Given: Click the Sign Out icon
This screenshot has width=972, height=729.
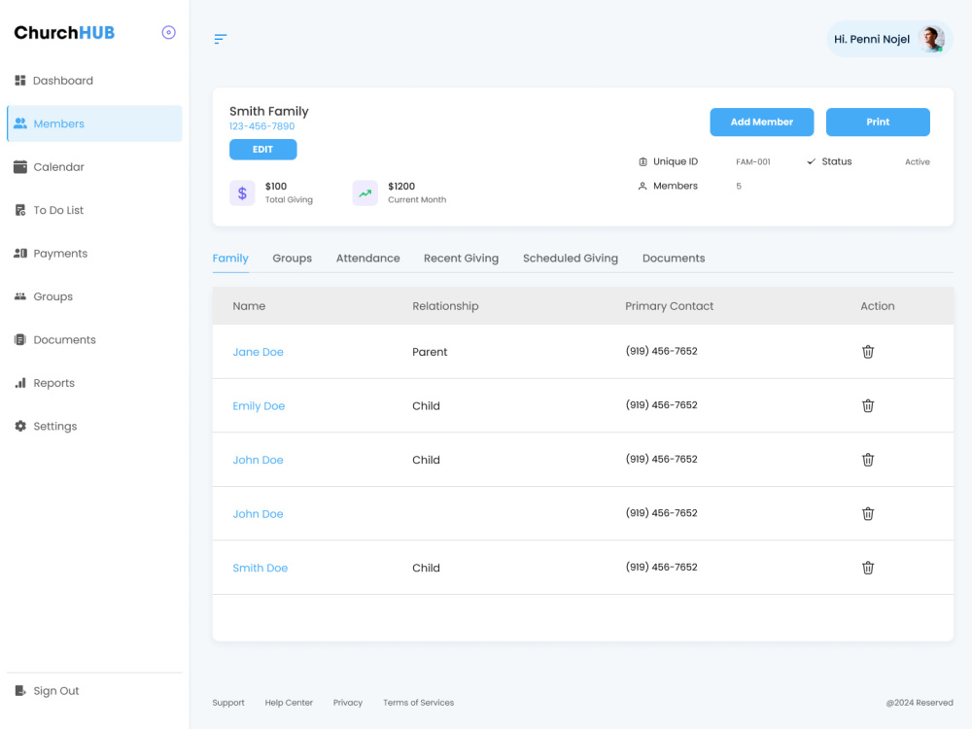Looking at the screenshot, I should 20,690.
